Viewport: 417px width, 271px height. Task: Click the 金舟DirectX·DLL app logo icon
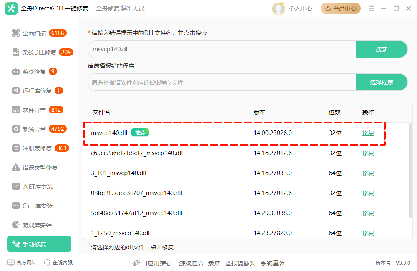(11, 8)
